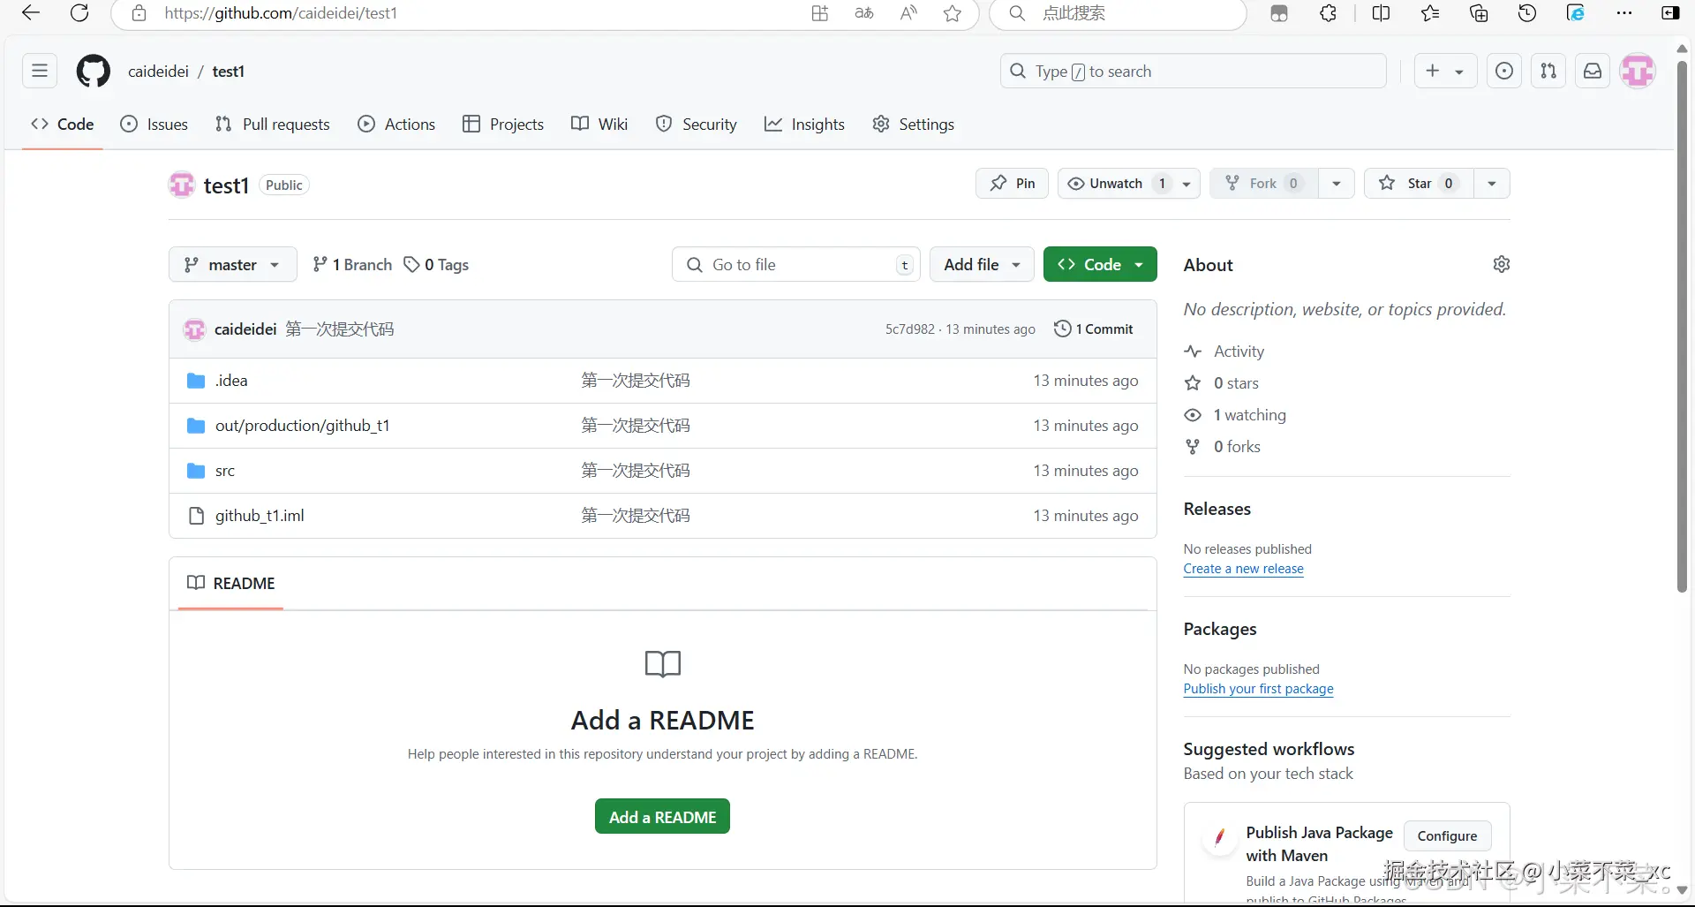This screenshot has width=1695, height=907.
Task: Open the browser sidebar toggle icon
Action: [1670, 12]
